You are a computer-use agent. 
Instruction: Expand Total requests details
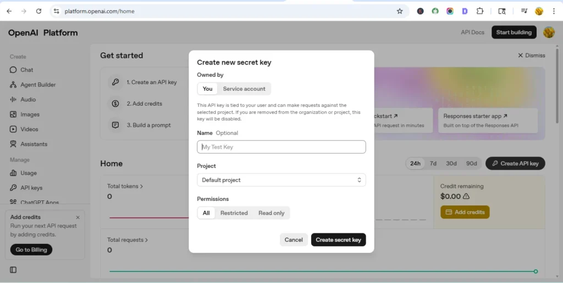coord(128,240)
